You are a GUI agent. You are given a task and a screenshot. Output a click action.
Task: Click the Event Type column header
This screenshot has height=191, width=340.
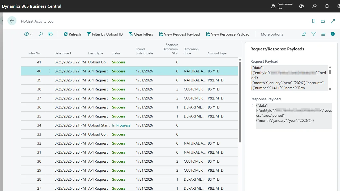point(96,53)
